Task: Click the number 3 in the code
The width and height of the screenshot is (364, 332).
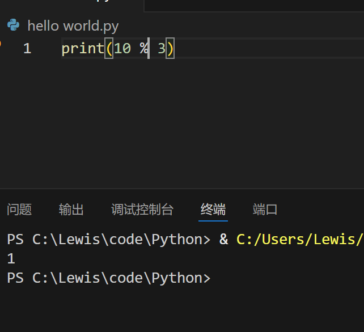Action: [x=162, y=49]
